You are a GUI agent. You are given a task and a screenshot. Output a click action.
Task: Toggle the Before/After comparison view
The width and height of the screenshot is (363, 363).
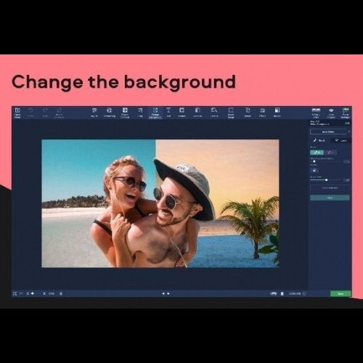click(316, 113)
